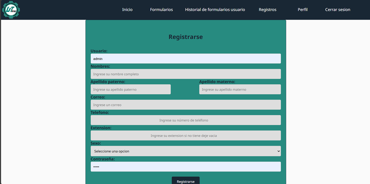This screenshot has width=370, height=184.
Task: Navigate to the Registros section
Action: pos(267,10)
